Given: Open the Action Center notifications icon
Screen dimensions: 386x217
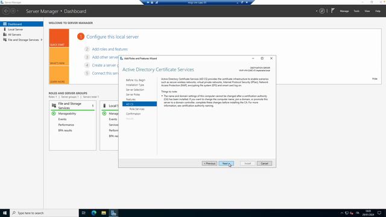Looking at the screenshot, I should [x=379, y=213].
